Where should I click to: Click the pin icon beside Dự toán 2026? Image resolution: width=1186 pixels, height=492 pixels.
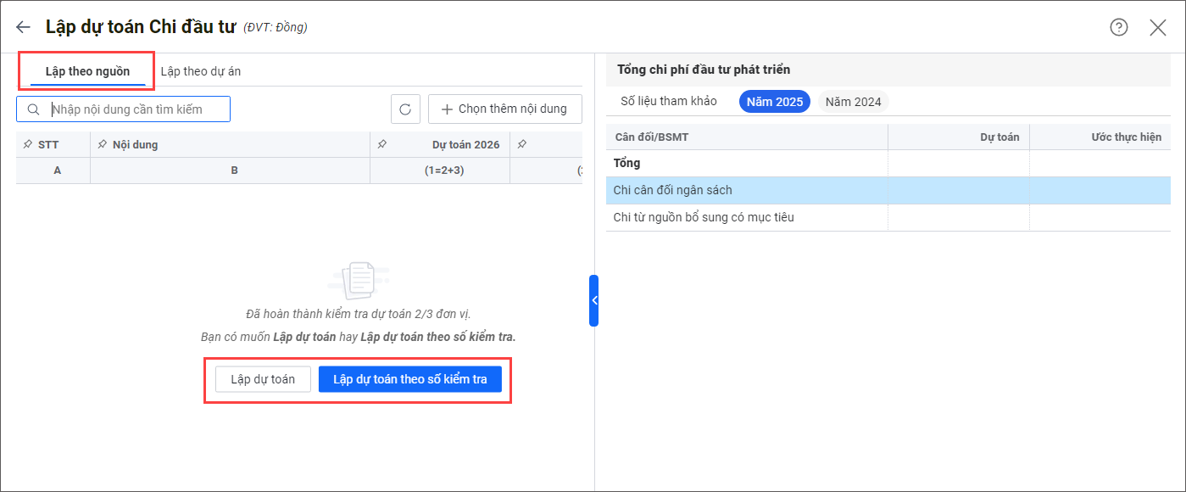tap(382, 145)
